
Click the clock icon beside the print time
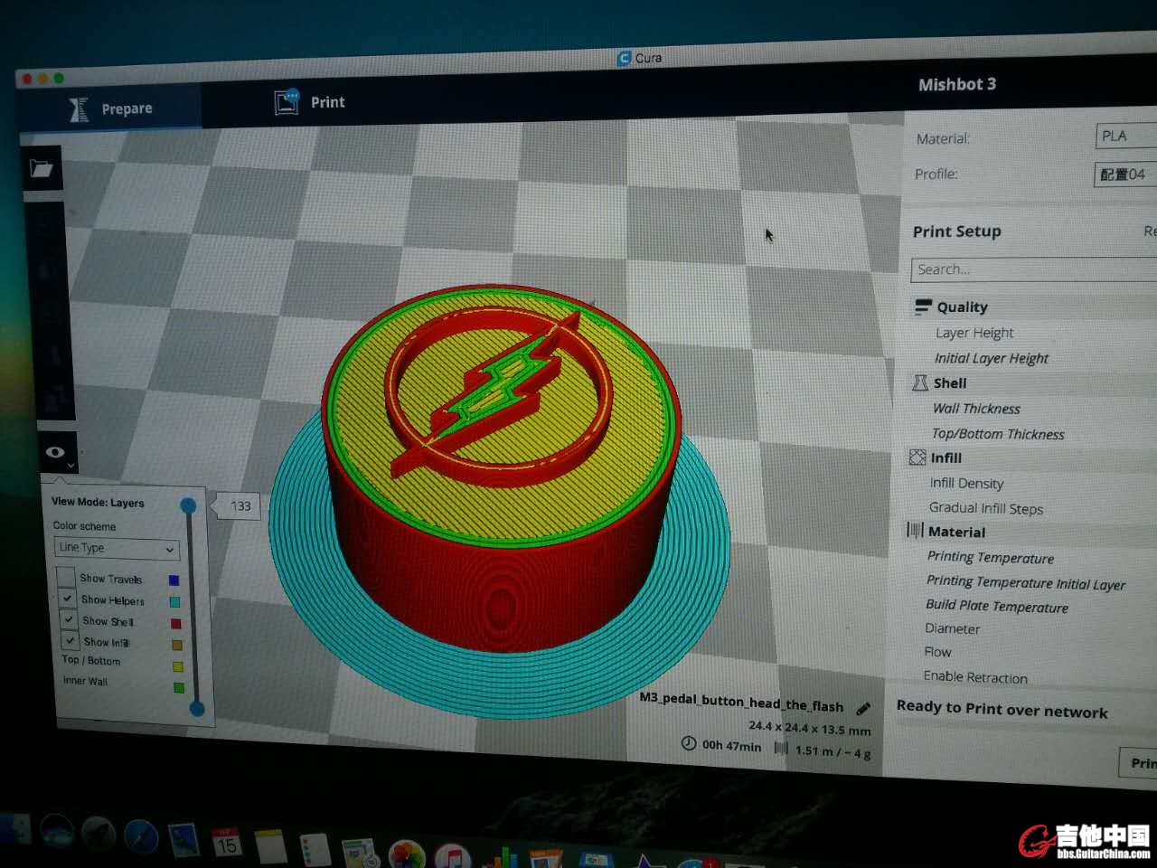click(689, 743)
